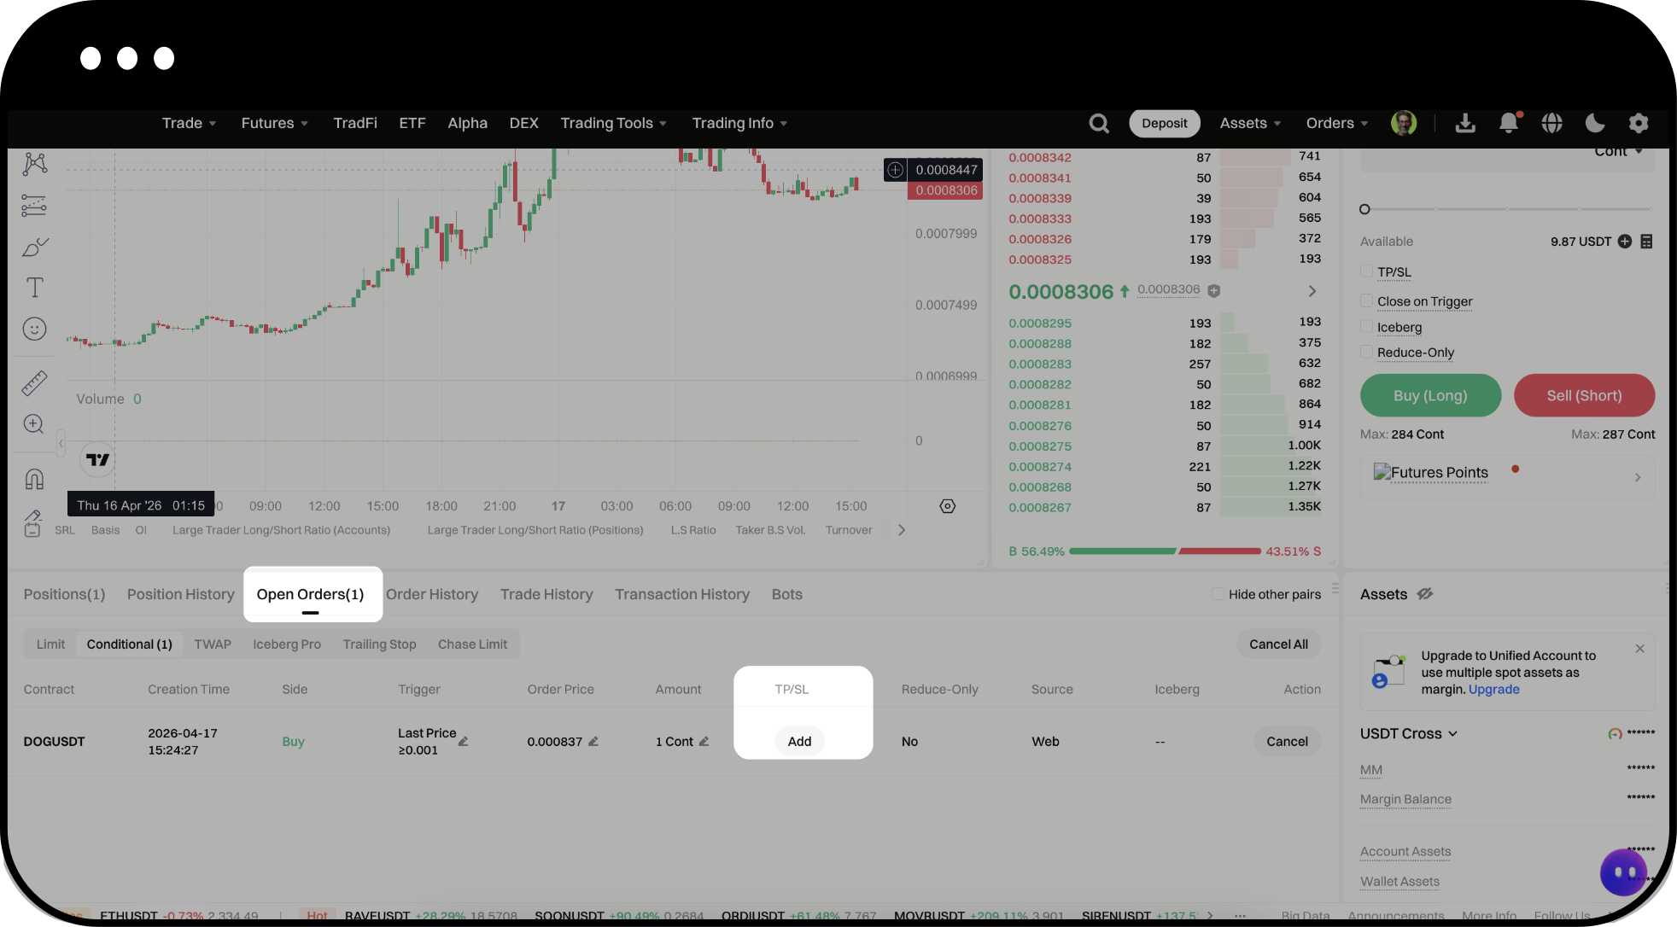Screen dimensions: 1677x927
Task: Select the text drawing tool in chart sidebar
Action: [34, 288]
